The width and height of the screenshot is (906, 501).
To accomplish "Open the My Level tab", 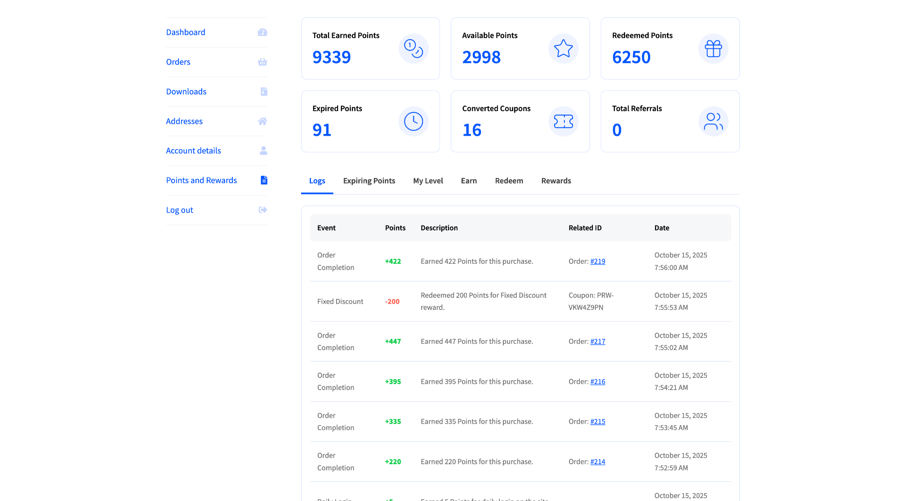I will [x=428, y=181].
